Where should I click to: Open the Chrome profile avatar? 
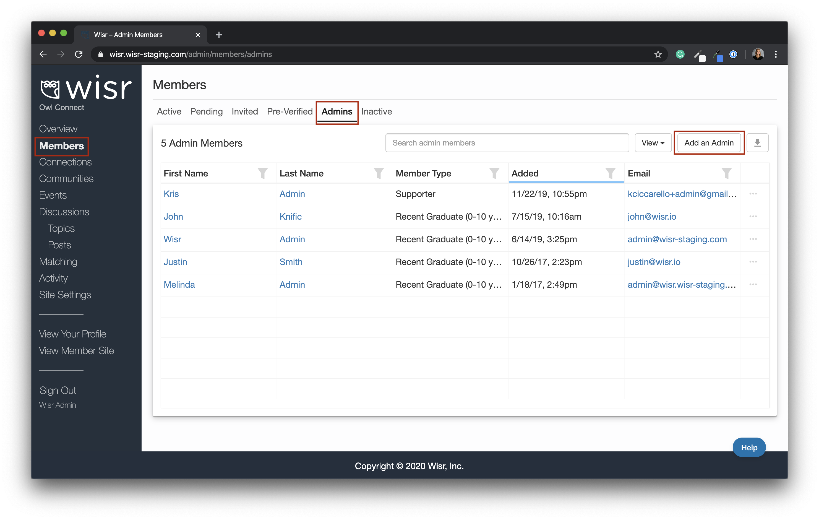click(x=758, y=54)
